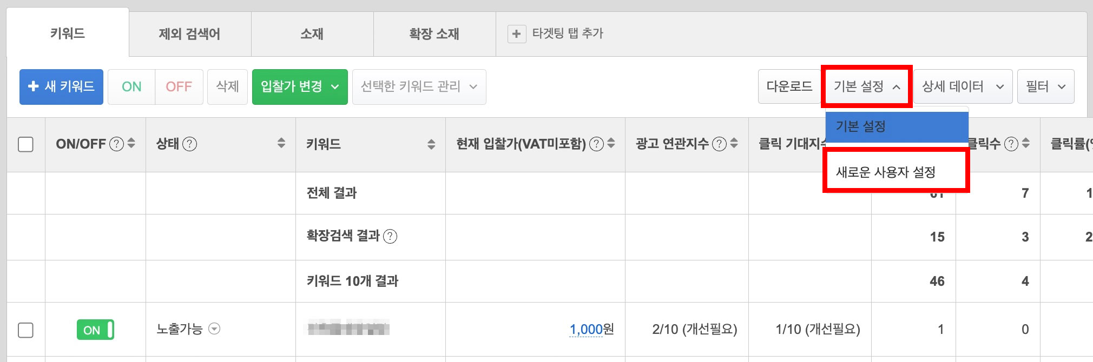1093x362 pixels.
Task: Click help icon beside 클릭수 header
Action: 1011,144
